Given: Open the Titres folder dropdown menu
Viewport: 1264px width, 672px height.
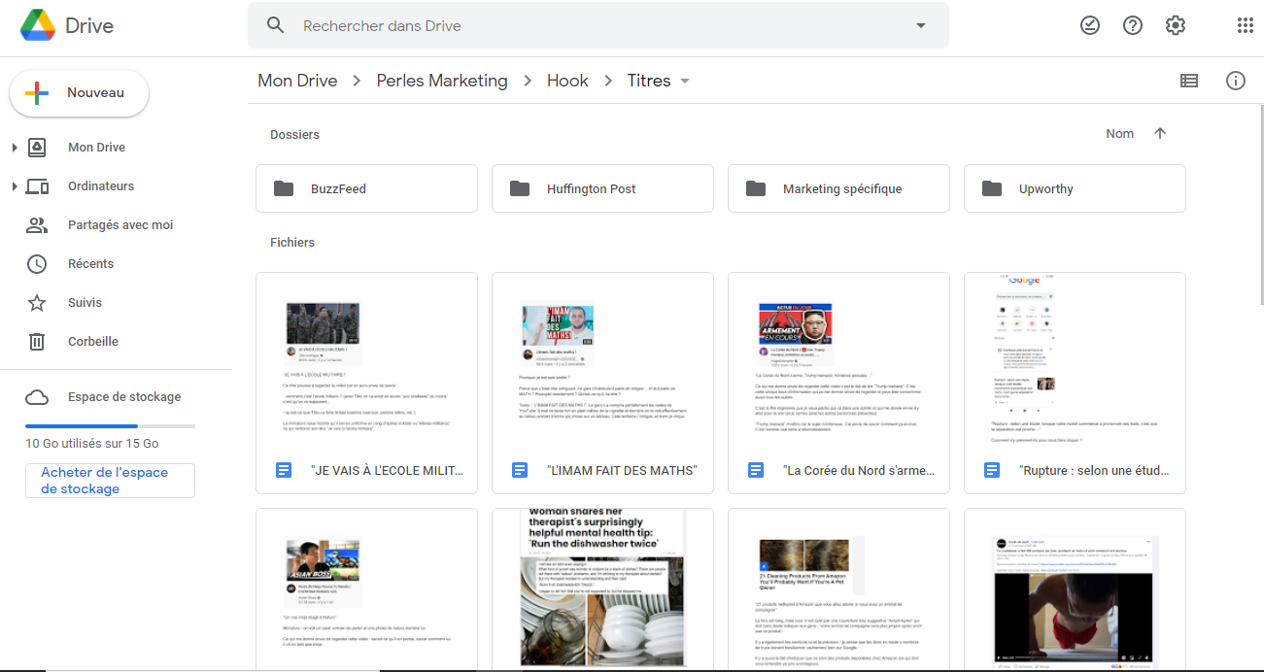Looking at the screenshot, I should (x=685, y=81).
